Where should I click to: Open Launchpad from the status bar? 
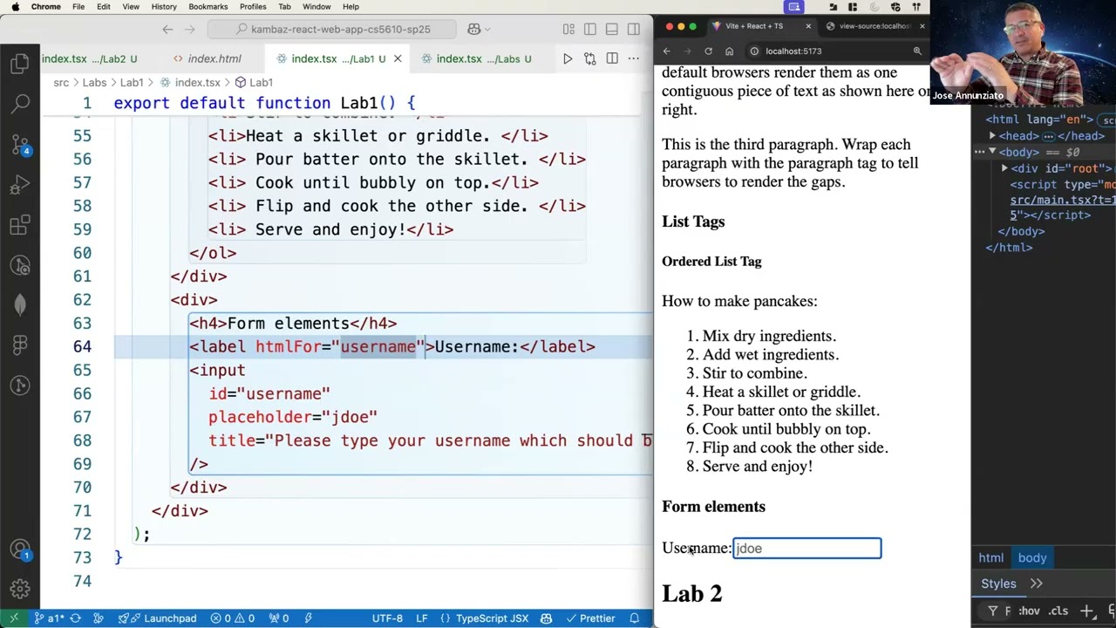[x=158, y=618]
